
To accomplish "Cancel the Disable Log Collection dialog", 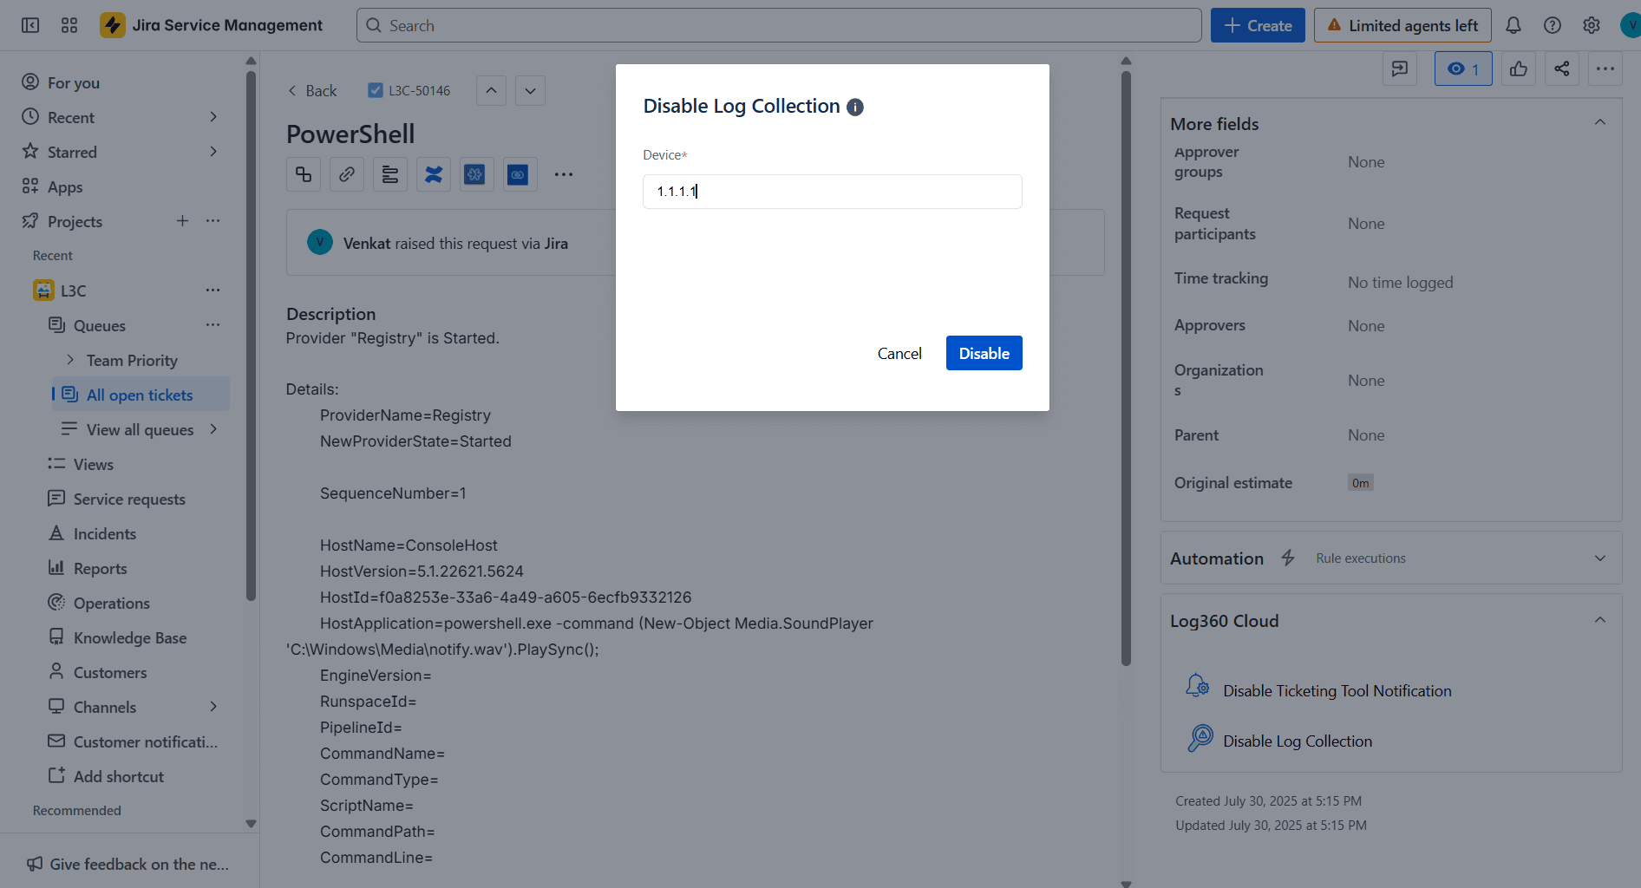I will click(x=899, y=353).
